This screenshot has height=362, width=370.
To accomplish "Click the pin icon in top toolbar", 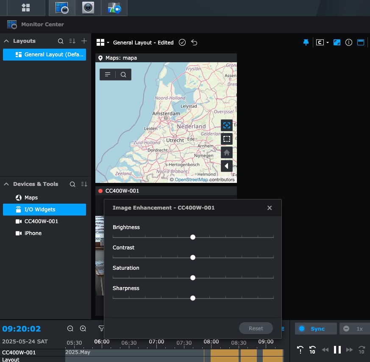I will pos(306,42).
